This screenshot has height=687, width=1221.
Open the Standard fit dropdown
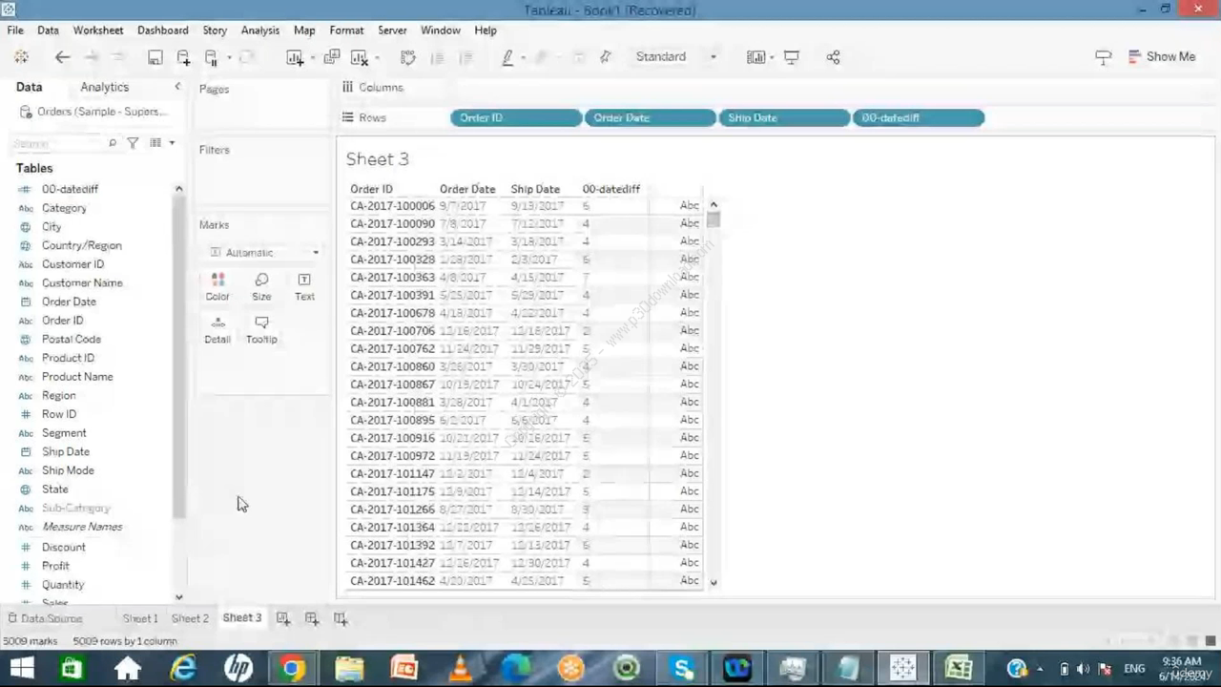[675, 57]
